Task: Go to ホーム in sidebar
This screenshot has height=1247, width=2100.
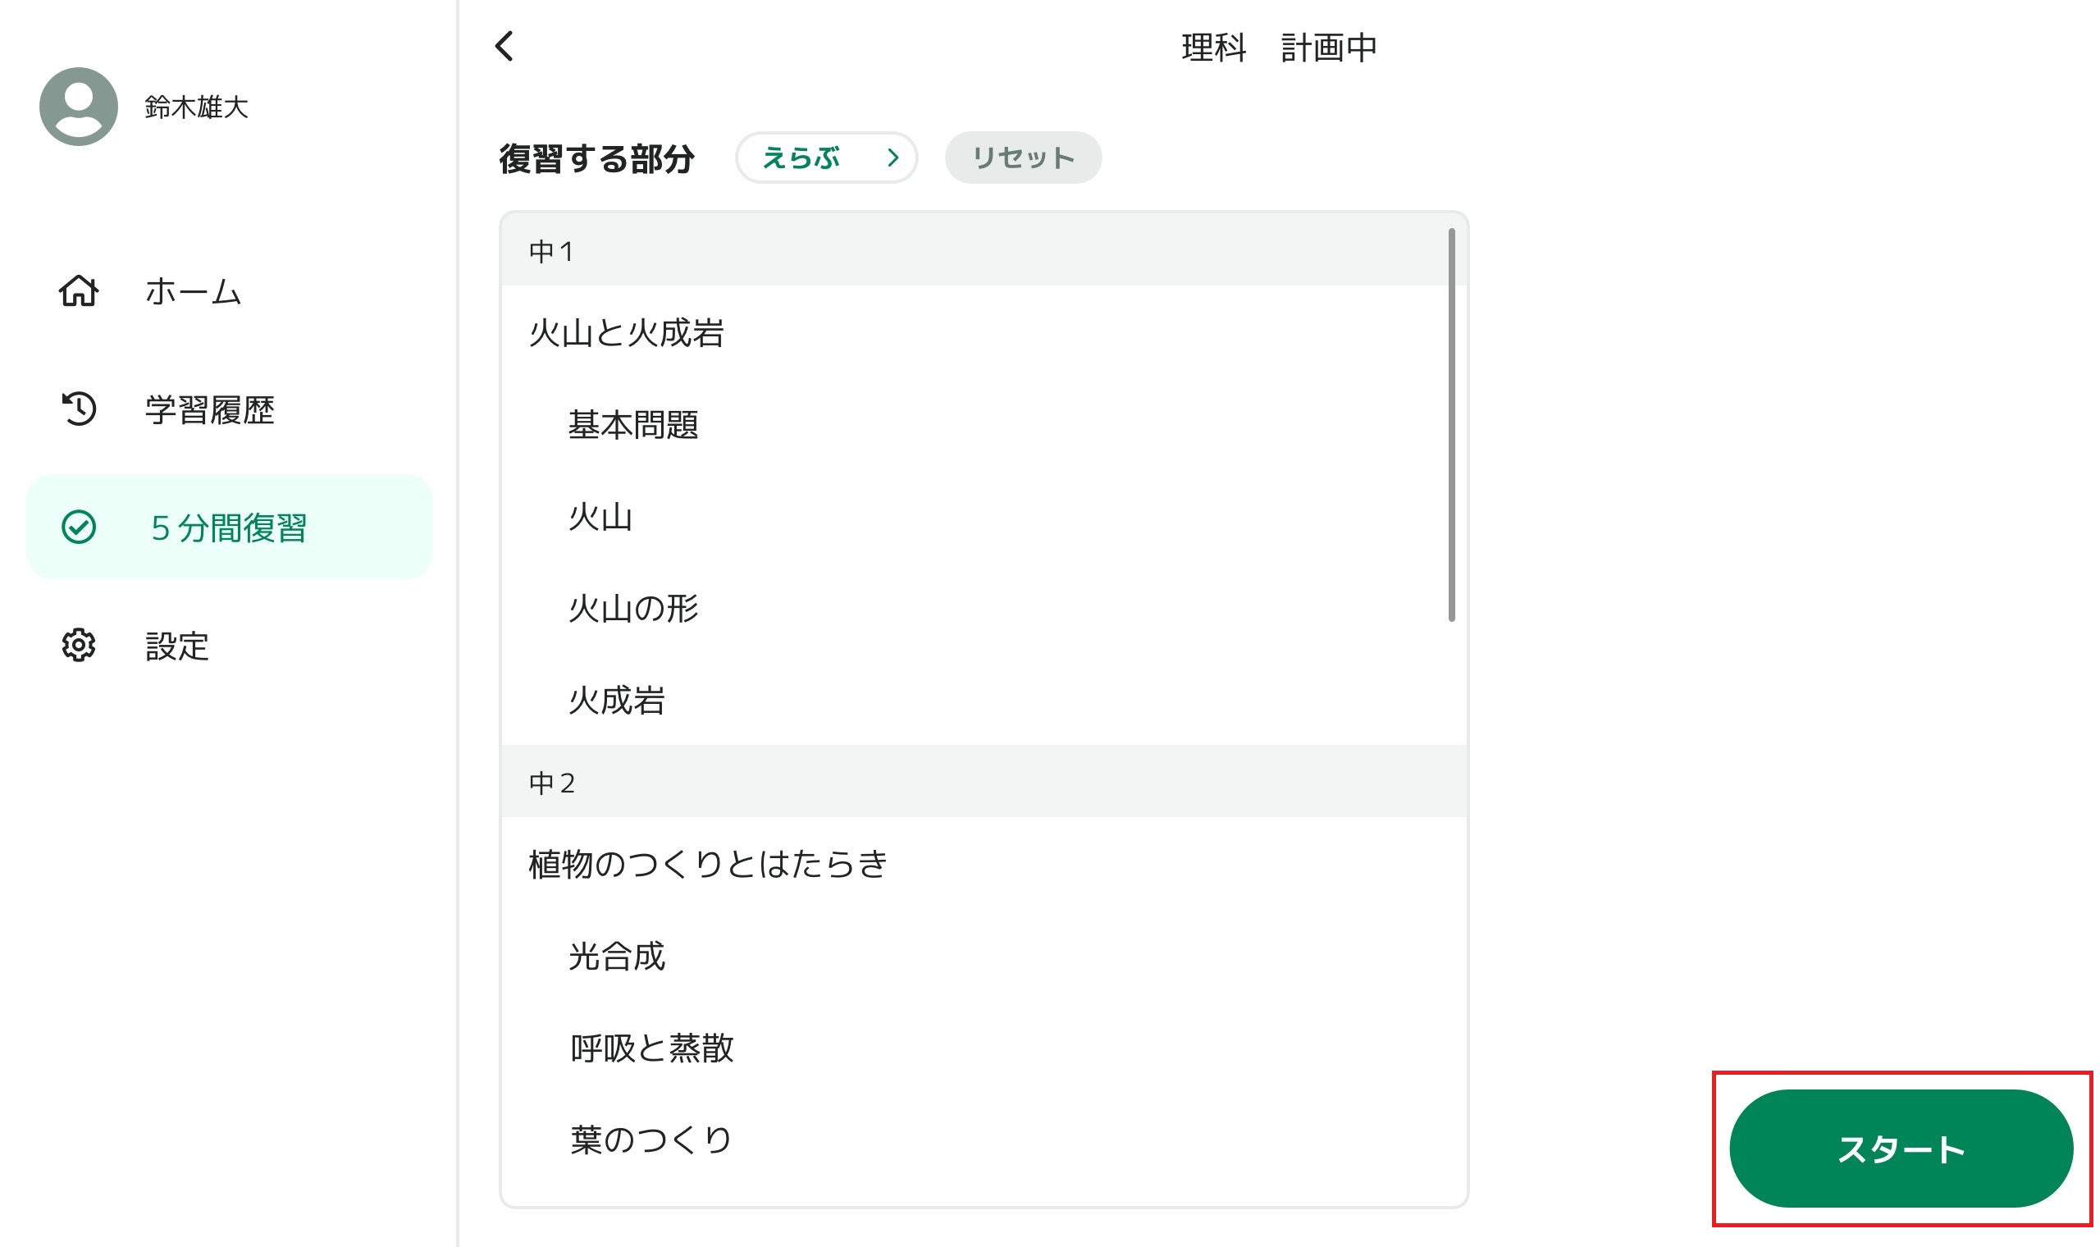Action: tap(194, 291)
